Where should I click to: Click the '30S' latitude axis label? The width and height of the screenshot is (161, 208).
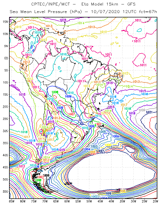point(5,131)
